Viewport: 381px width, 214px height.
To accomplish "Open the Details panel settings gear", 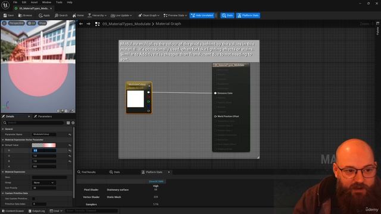I will point(73,123).
